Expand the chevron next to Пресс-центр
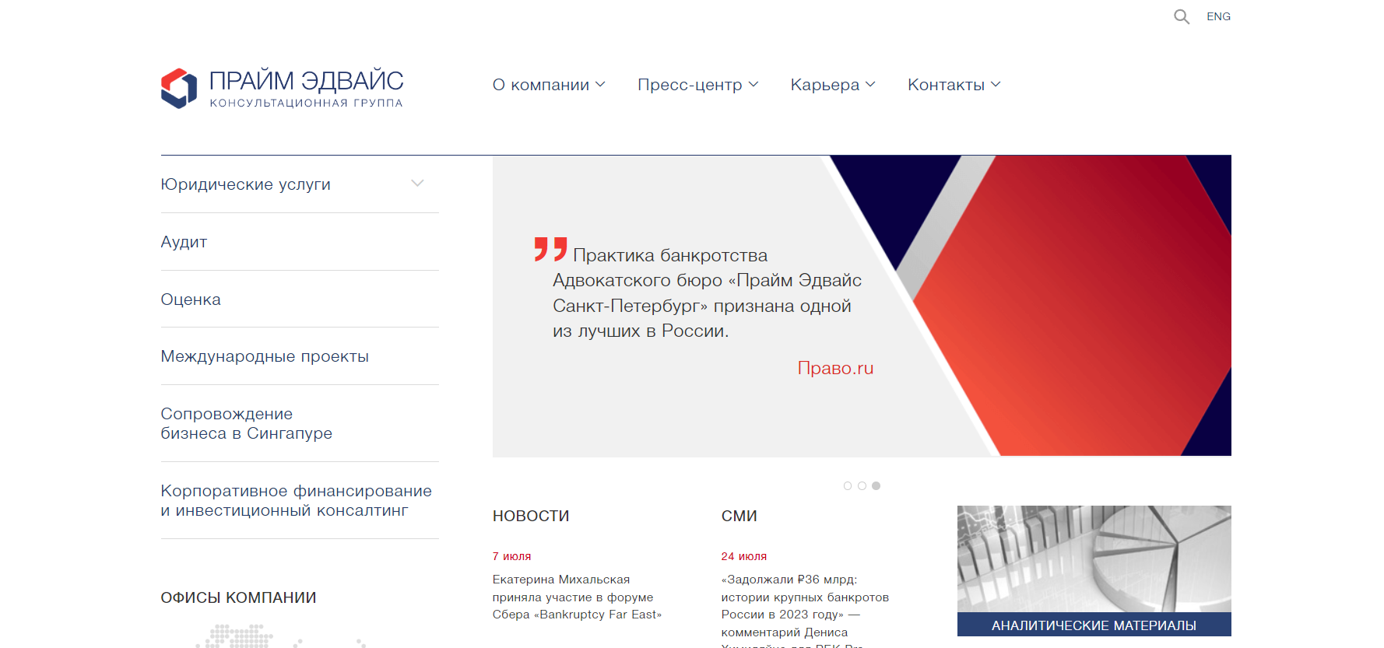1384x648 pixels. click(753, 85)
